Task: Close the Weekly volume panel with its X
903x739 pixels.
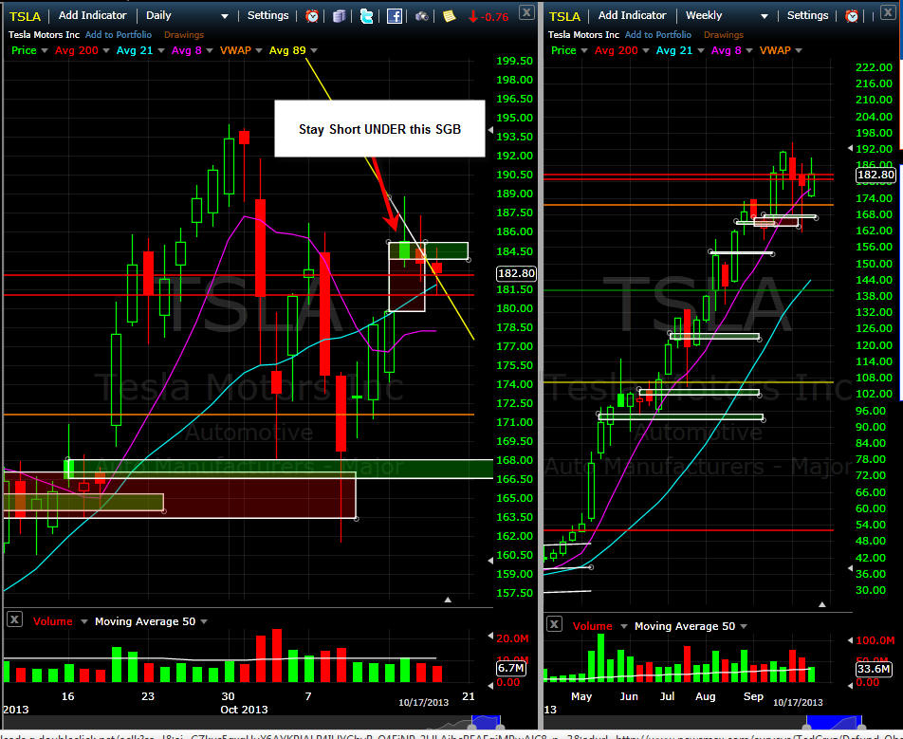Action: [x=553, y=624]
